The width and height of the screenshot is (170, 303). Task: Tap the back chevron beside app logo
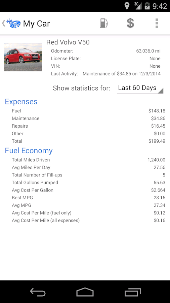click(x=3, y=23)
